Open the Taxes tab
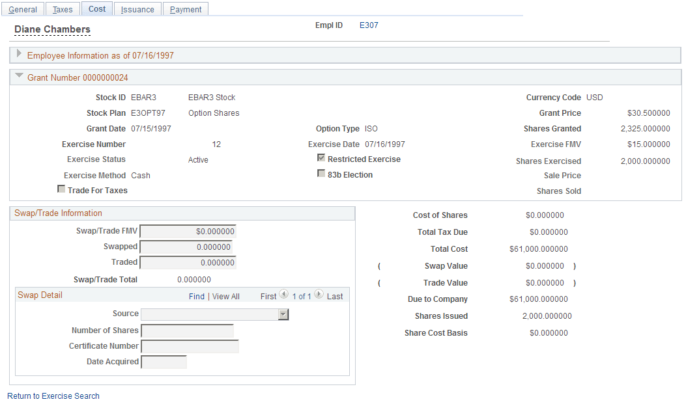686x404 pixels. pyautogui.click(x=63, y=8)
